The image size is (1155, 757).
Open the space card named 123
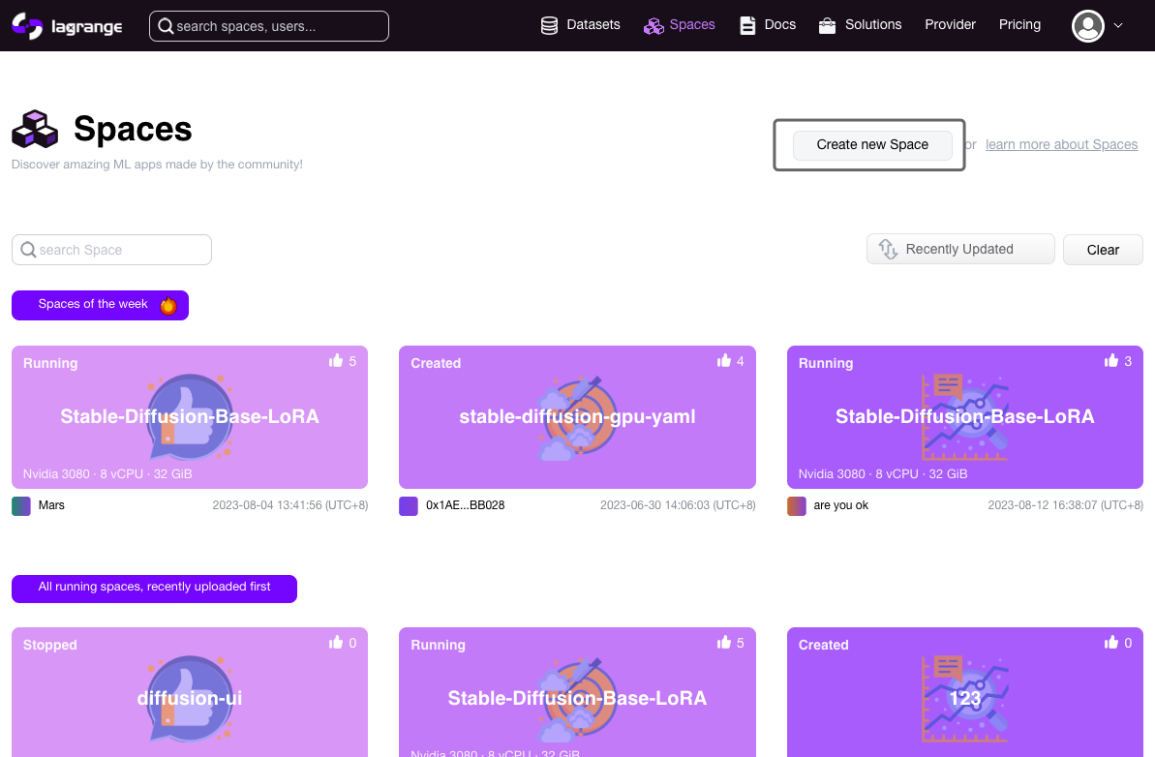click(x=965, y=692)
